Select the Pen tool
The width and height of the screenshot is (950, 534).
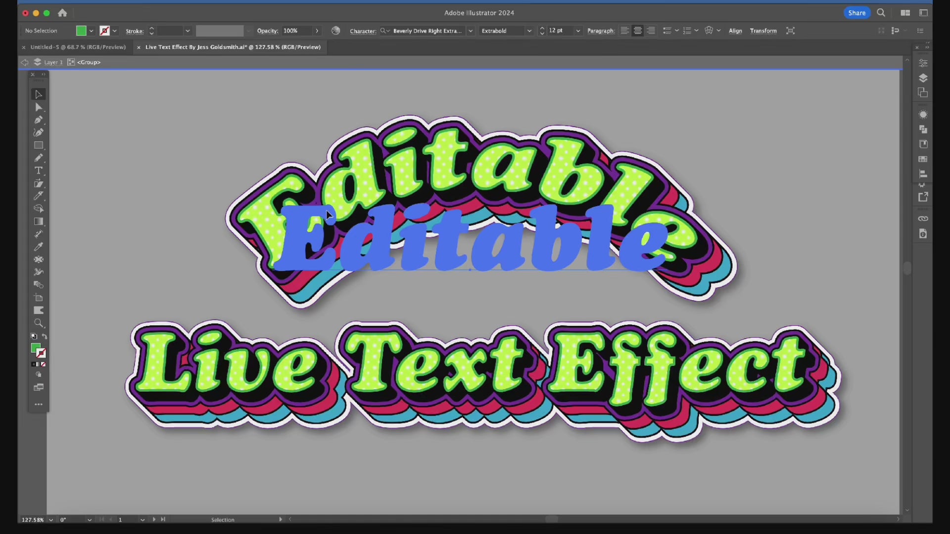(39, 120)
